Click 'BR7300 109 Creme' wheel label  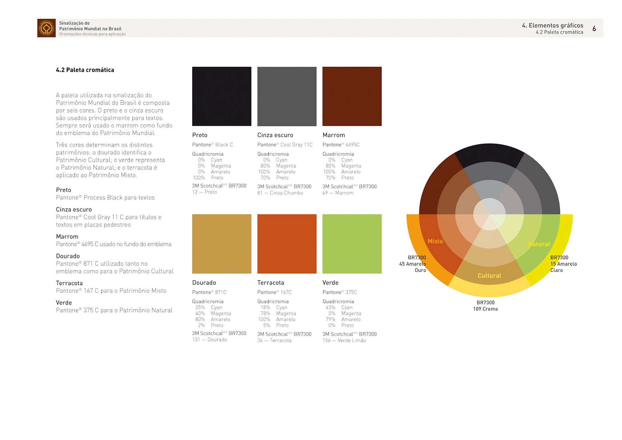(485, 306)
